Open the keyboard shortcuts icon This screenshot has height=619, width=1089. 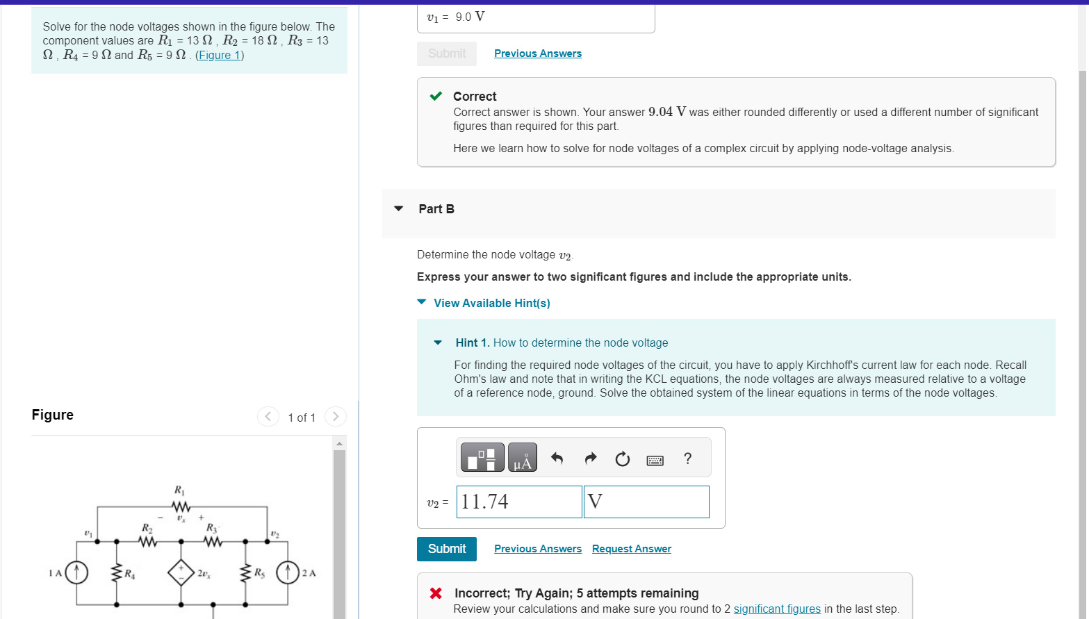coord(654,459)
